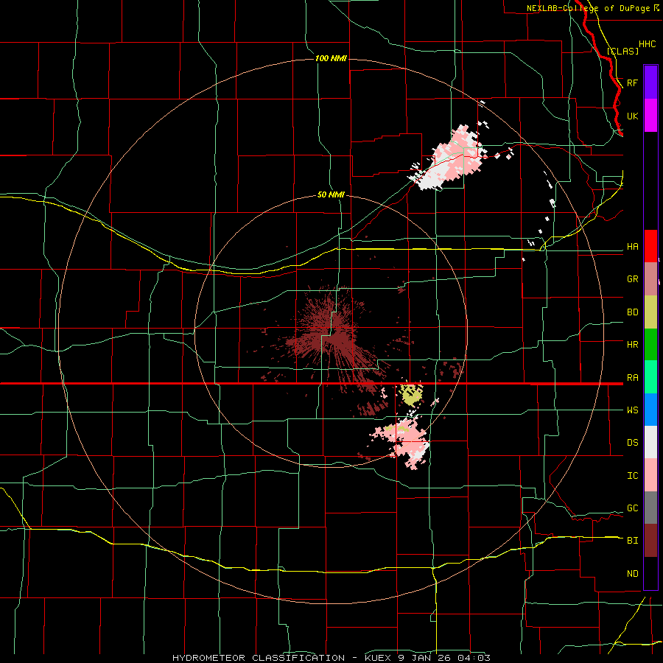The height and width of the screenshot is (663, 663).
Task: Click the DS legend label text
Action: [632, 443]
